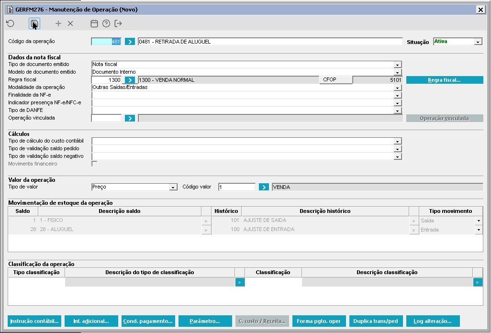491x333 pixels.
Task: Open Indicador presença NF-e/NFC-e dropdown
Action: coord(397,103)
